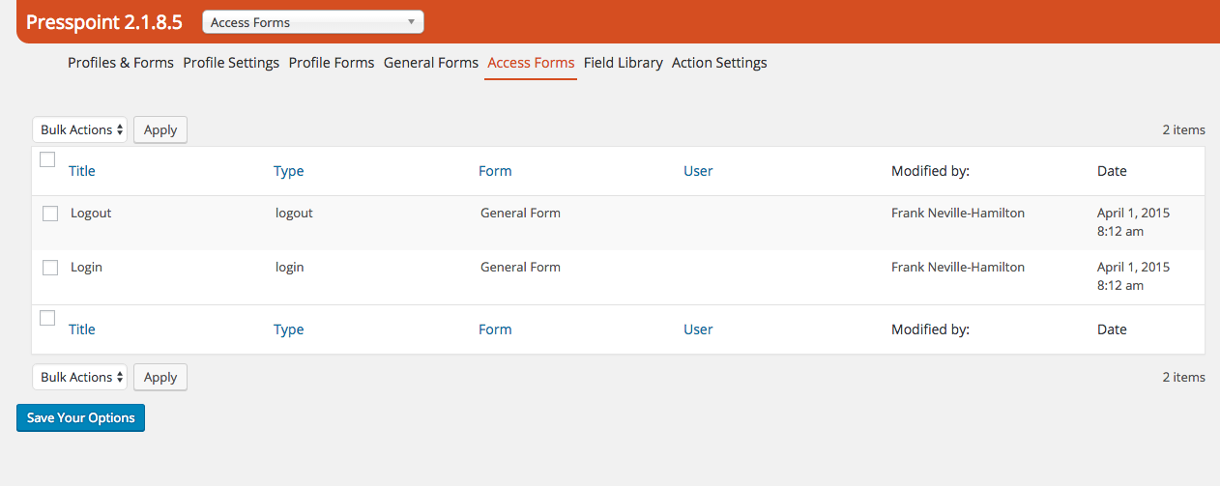Switch to the Profiles & Forms tab
Viewport: 1220px width, 486px height.
click(x=121, y=63)
